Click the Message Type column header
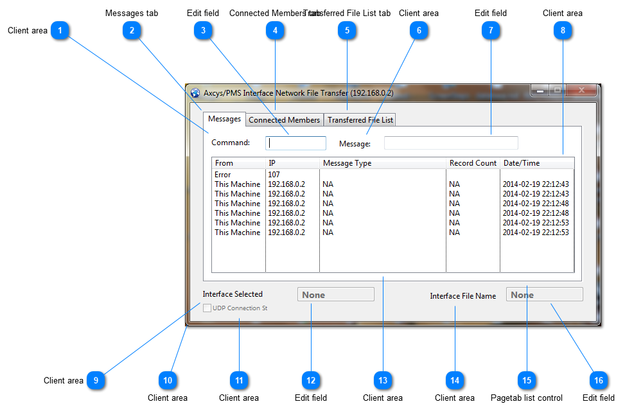Image resolution: width=625 pixels, height=413 pixels. pos(383,163)
